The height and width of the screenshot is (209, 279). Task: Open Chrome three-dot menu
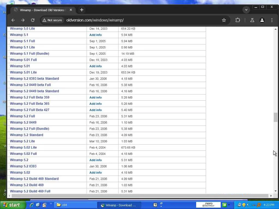272,20
